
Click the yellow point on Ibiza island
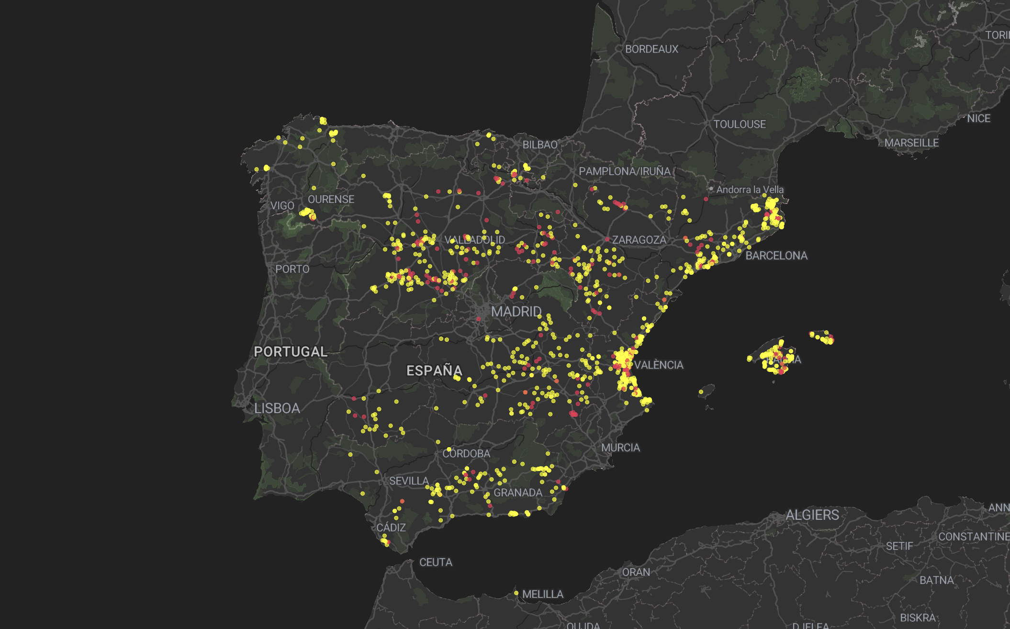tap(701, 392)
